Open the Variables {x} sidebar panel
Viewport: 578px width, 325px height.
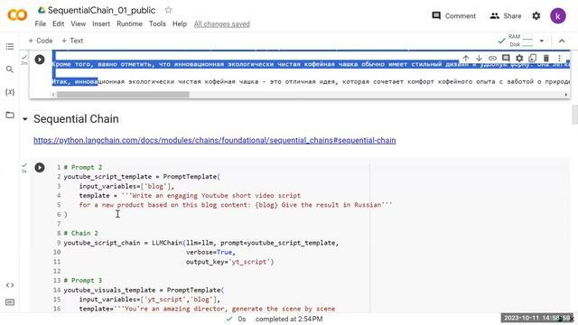pyautogui.click(x=10, y=92)
